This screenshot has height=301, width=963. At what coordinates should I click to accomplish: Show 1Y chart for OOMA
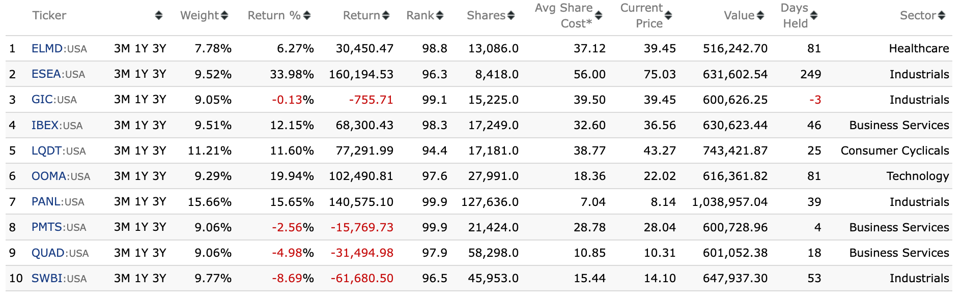141,176
